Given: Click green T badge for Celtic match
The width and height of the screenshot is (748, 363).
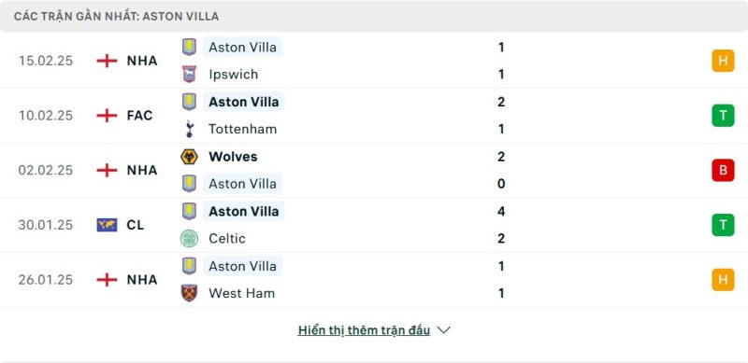Looking at the screenshot, I should pos(723,225).
